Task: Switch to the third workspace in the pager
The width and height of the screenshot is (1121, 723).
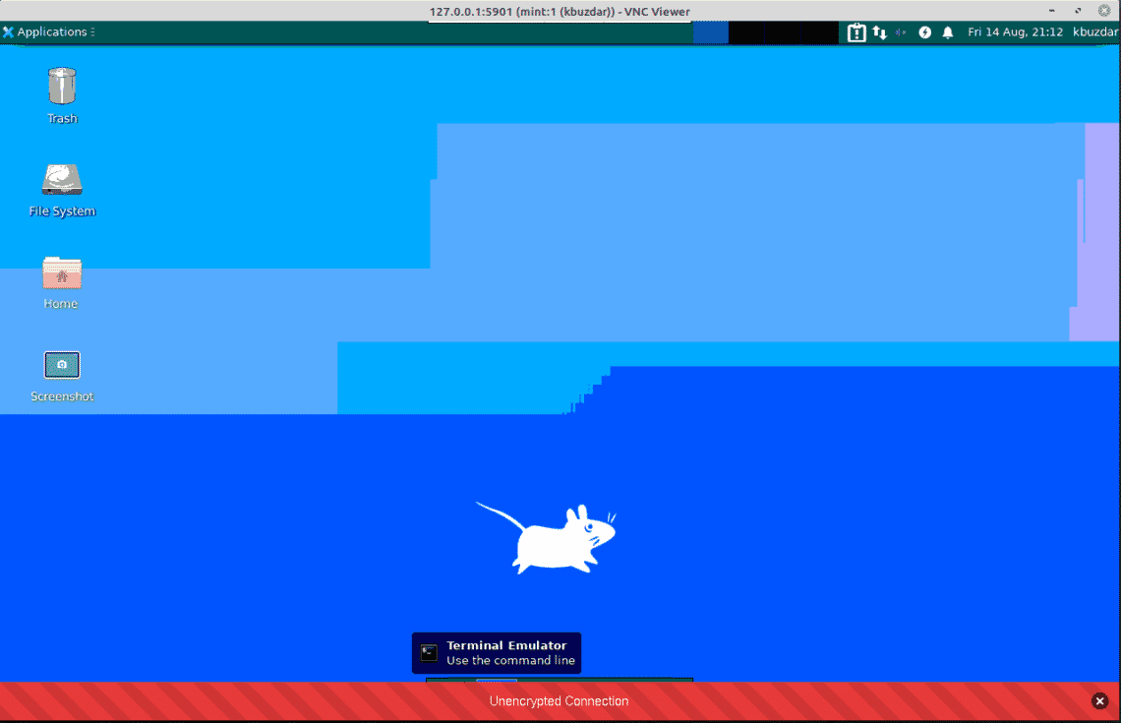Action: click(784, 32)
